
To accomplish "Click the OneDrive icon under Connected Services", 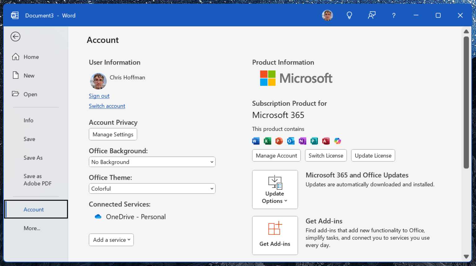I will tap(98, 217).
